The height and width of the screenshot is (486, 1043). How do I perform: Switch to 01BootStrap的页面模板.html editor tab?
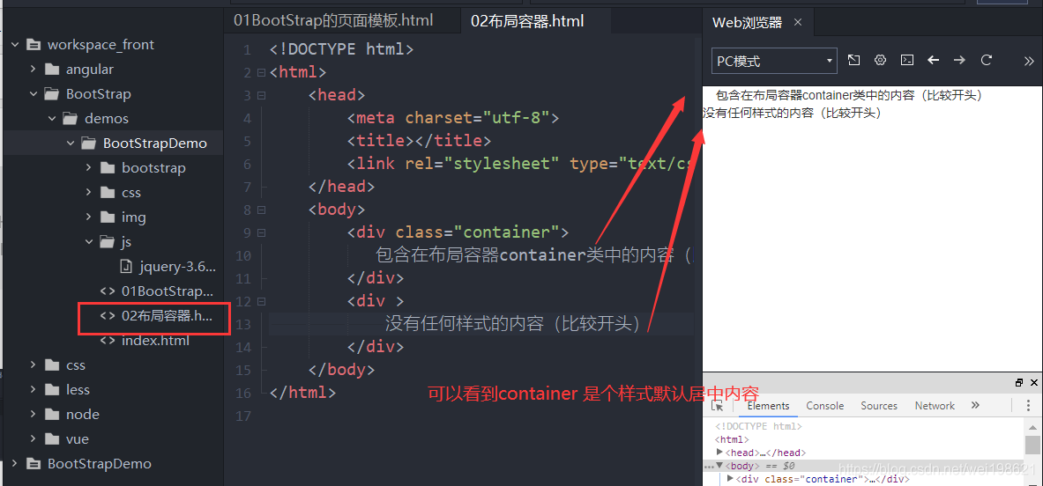333,20
